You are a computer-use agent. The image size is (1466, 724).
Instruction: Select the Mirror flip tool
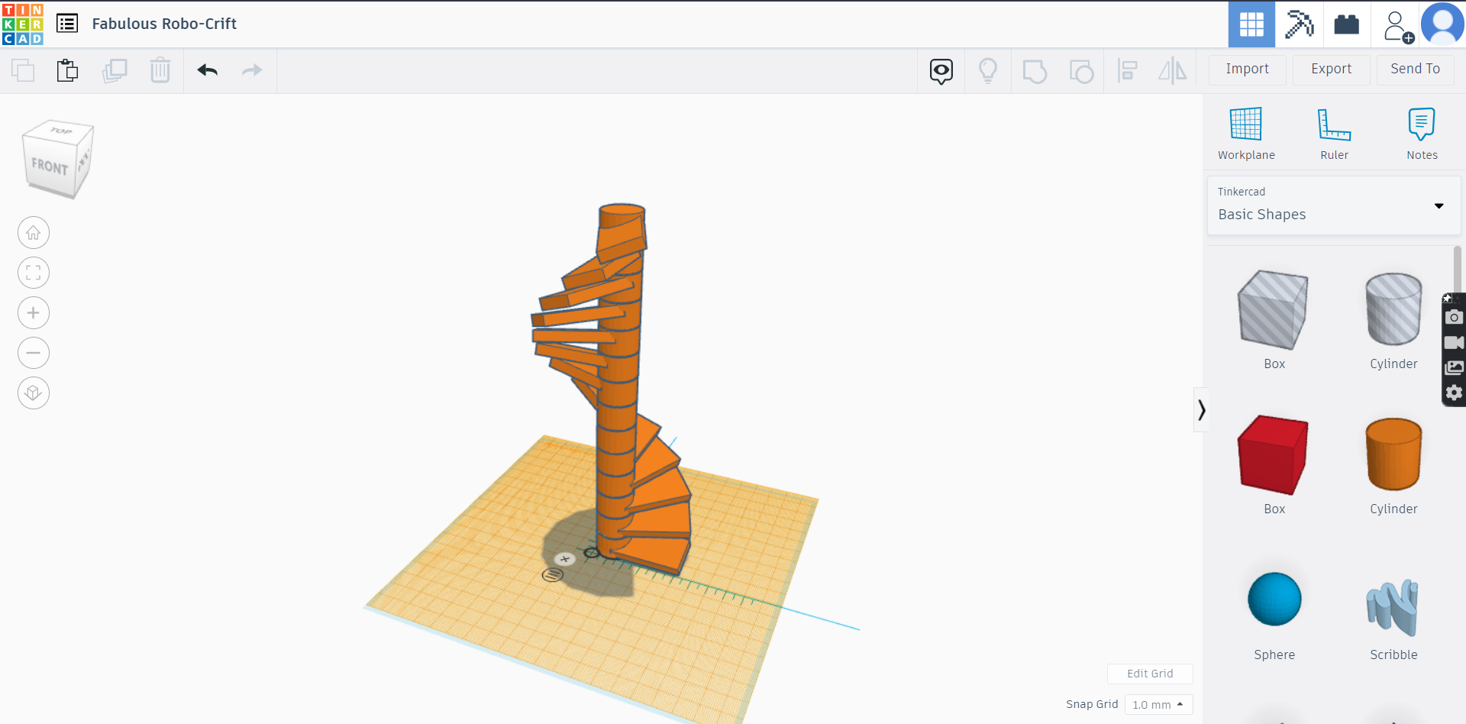coord(1173,70)
